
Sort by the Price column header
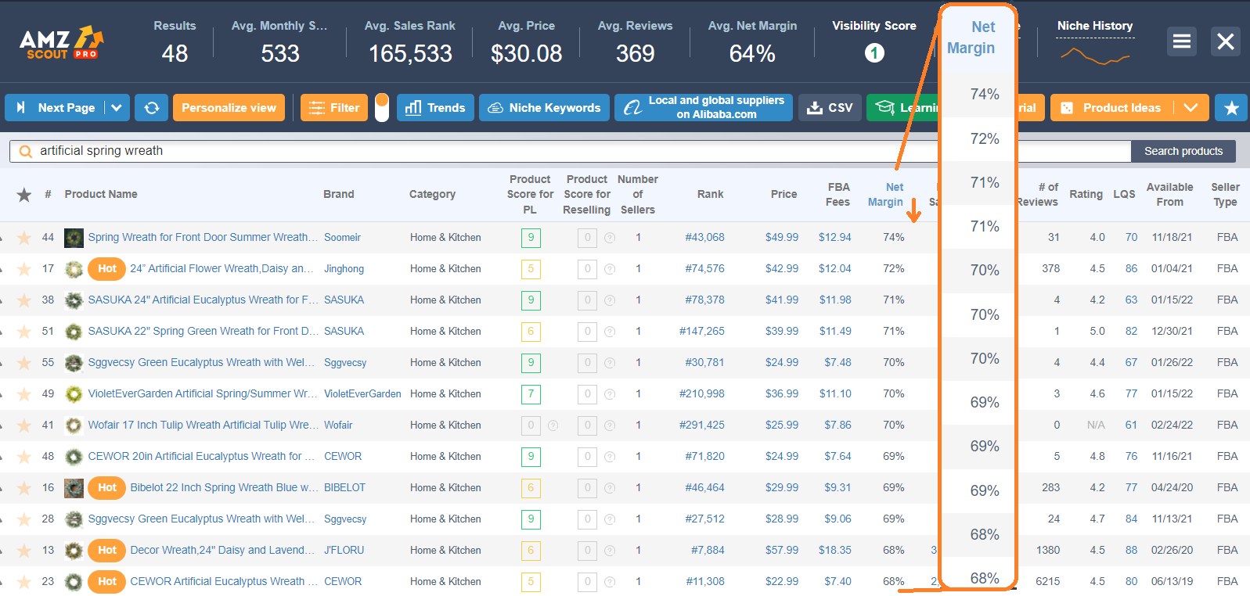point(784,194)
